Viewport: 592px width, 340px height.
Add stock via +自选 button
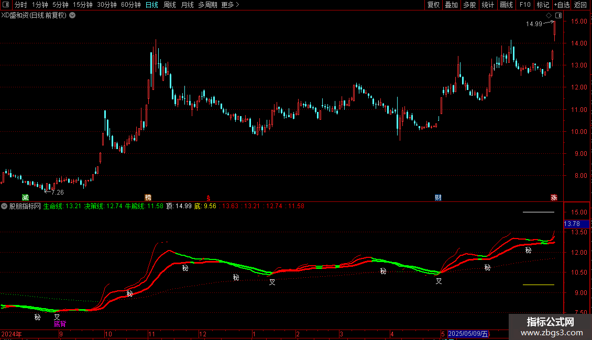point(562,5)
